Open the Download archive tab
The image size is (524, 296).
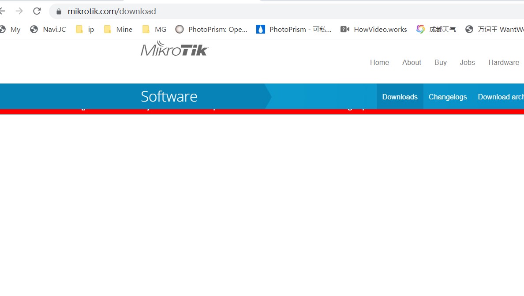(x=501, y=97)
